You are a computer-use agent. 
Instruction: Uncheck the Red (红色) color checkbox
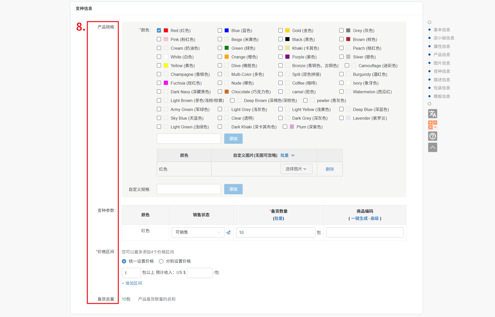click(159, 30)
